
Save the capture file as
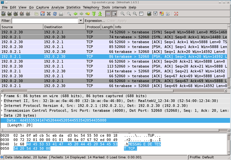tap(43, 14)
